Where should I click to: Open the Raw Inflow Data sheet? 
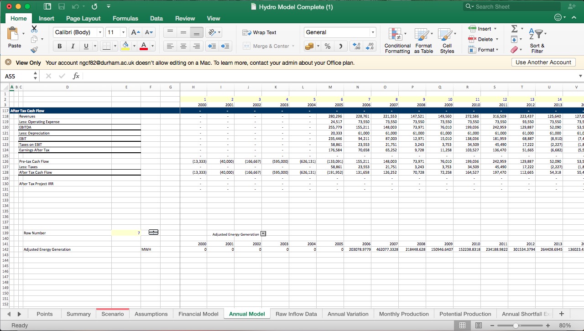tap(296, 314)
